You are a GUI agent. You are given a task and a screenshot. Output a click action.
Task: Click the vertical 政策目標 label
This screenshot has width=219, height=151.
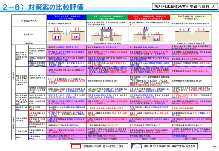(13, 75)
